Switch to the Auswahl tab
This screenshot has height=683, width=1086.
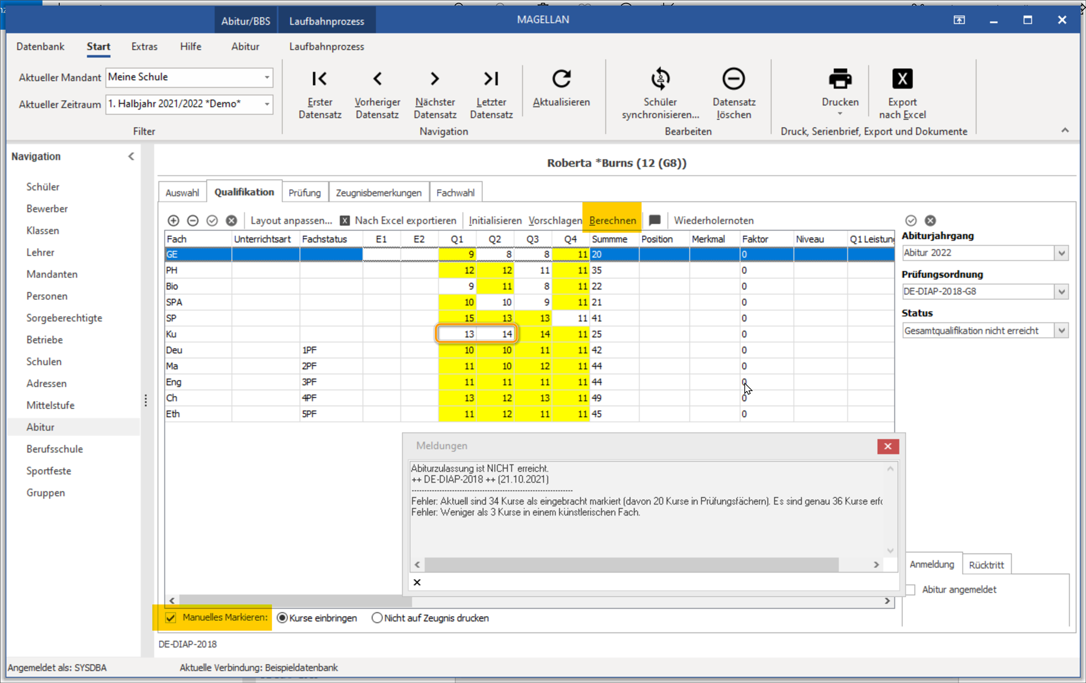[182, 192]
